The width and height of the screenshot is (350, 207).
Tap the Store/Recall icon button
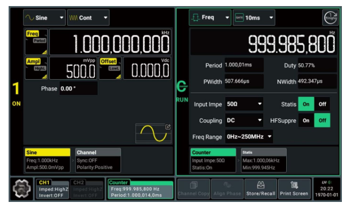point(261,189)
